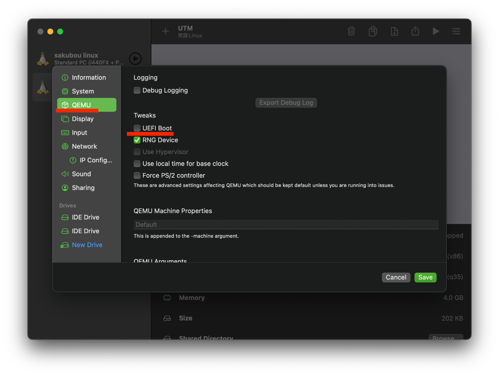Cancel the settings dialog
The image size is (499, 376).
coord(396,277)
